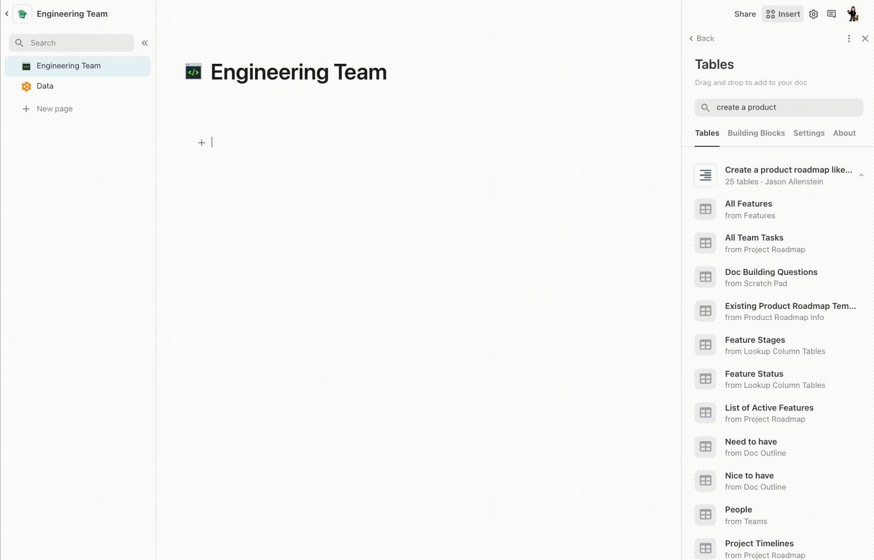Viewport: 874px width, 560px height.
Task: Select the All Features table icon
Action: (x=705, y=209)
